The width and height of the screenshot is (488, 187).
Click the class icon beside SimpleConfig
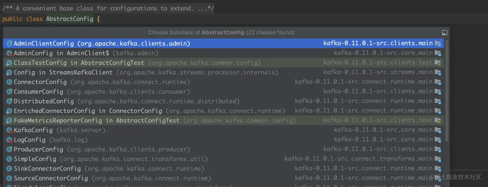pyautogui.click(x=9, y=159)
